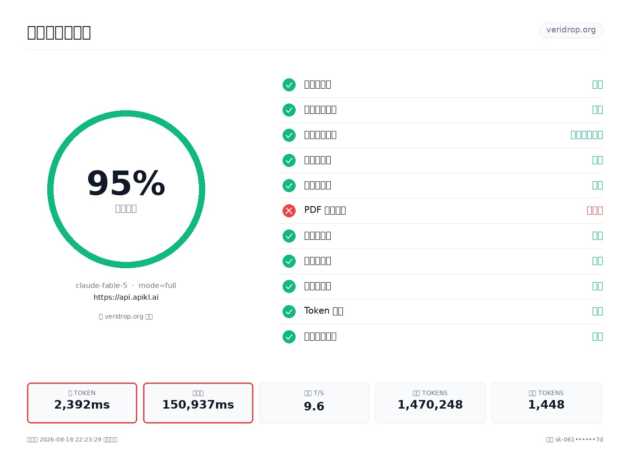
Task: Click the first checklist row's green check icon
Action: tap(289, 85)
